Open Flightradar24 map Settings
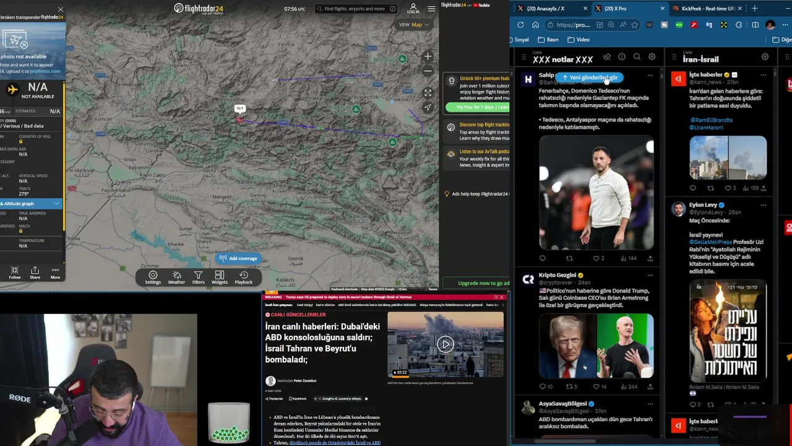 (x=153, y=278)
